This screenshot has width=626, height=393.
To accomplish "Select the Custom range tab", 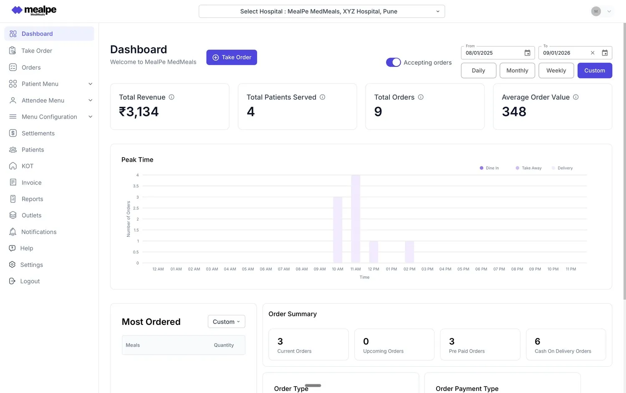I will pos(595,71).
